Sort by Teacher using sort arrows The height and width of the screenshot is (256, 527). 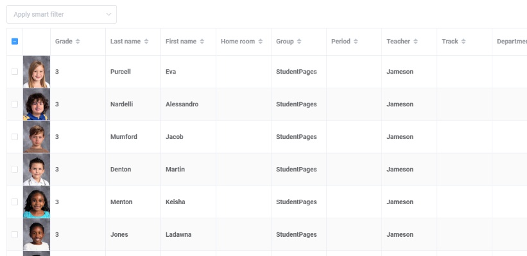(415, 42)
